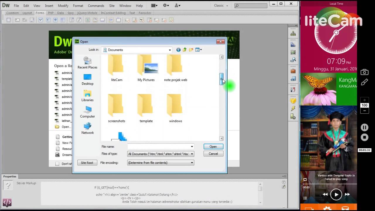Toggle the Don't show again checkbox
Screen dimensions: 375x211
tap(57, 164)
